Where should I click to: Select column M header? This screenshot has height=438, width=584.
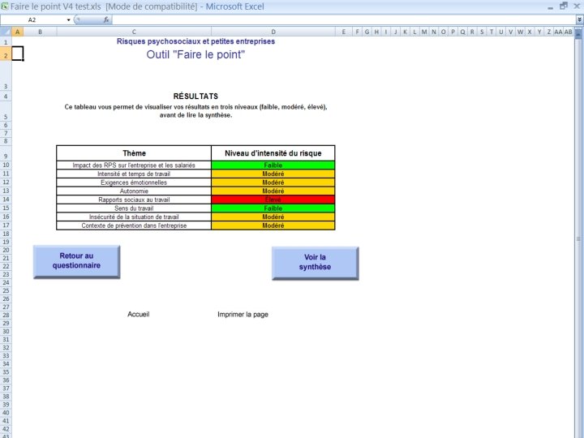pos(424,32)
